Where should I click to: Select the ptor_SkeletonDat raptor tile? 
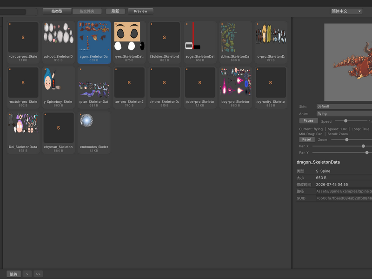tap(94, 87)
